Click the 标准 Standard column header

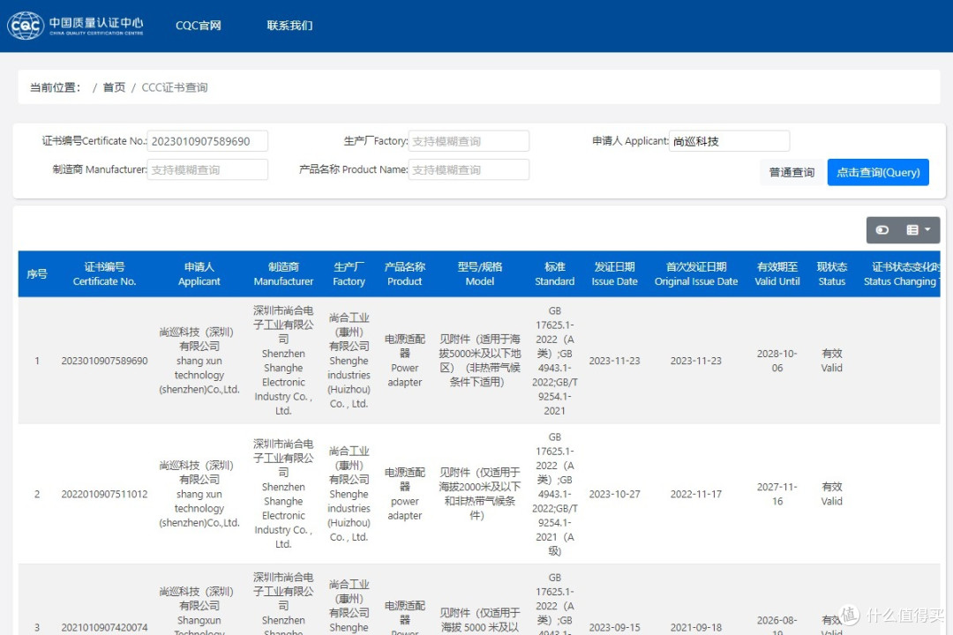tap(555, 274)
